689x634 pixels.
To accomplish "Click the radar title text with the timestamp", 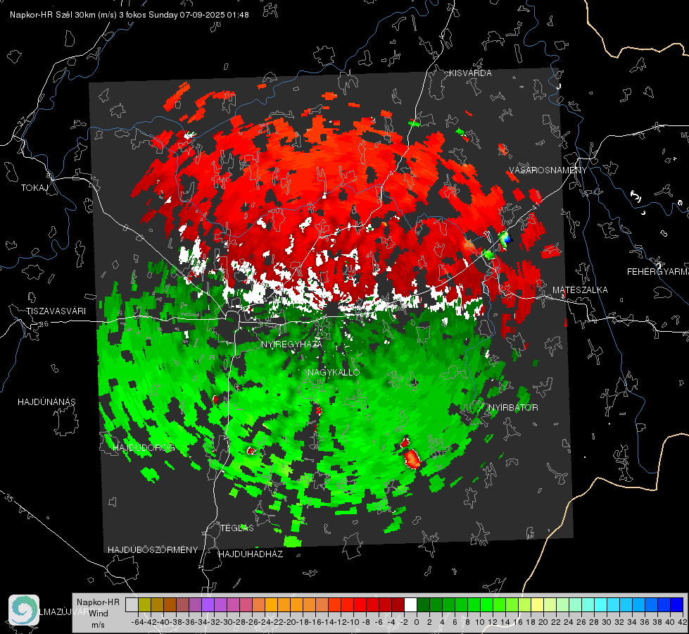I will [x=129, y=15].
